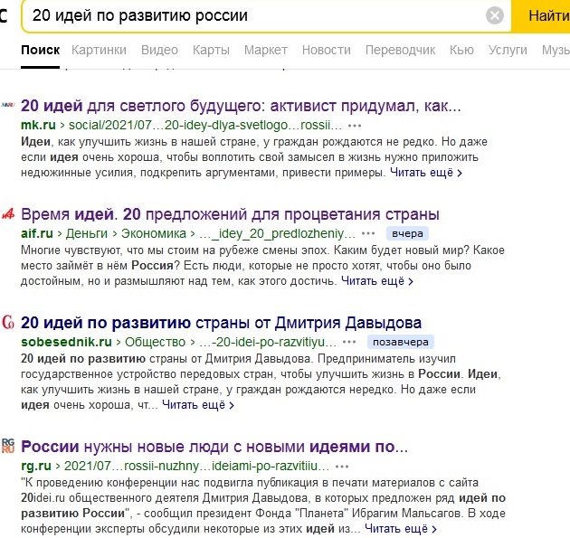Expand 'Читать ещё' in the sobesednik.ru snippet
The width and height of the screenshot is (570, 538).
tap(198, 405)
